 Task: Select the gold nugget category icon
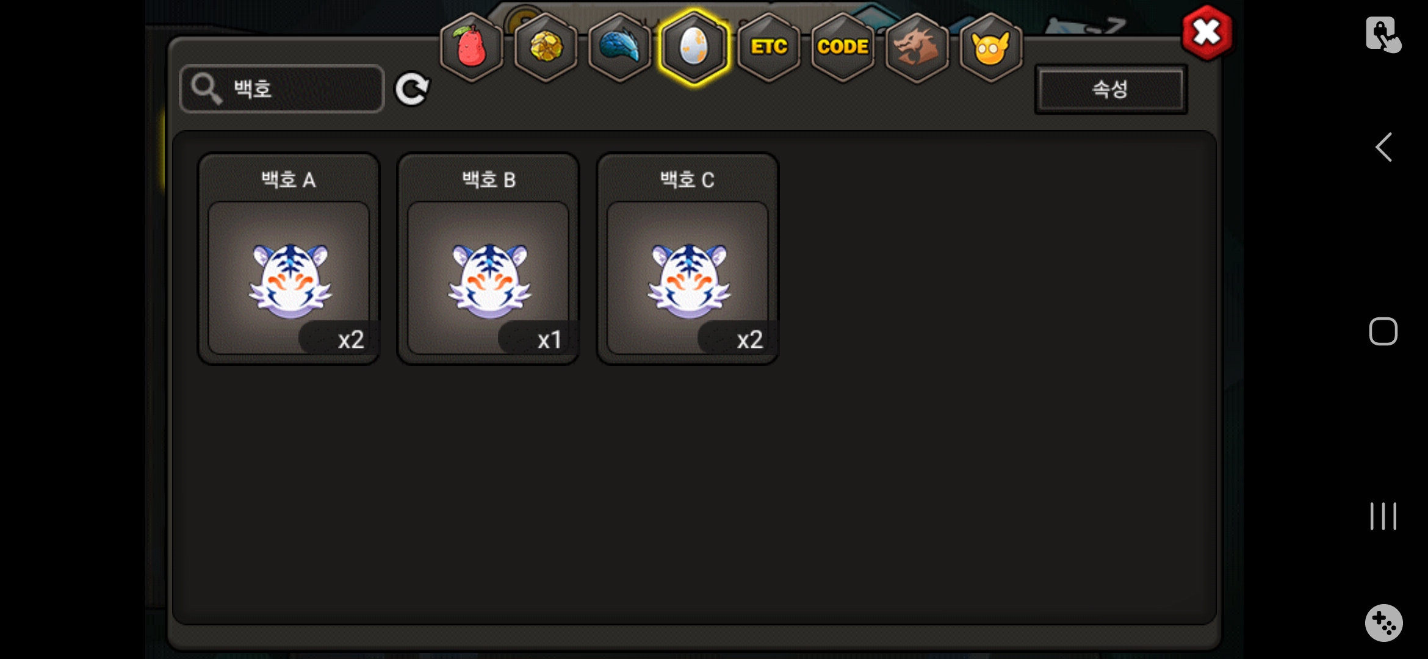pos(546,47)
